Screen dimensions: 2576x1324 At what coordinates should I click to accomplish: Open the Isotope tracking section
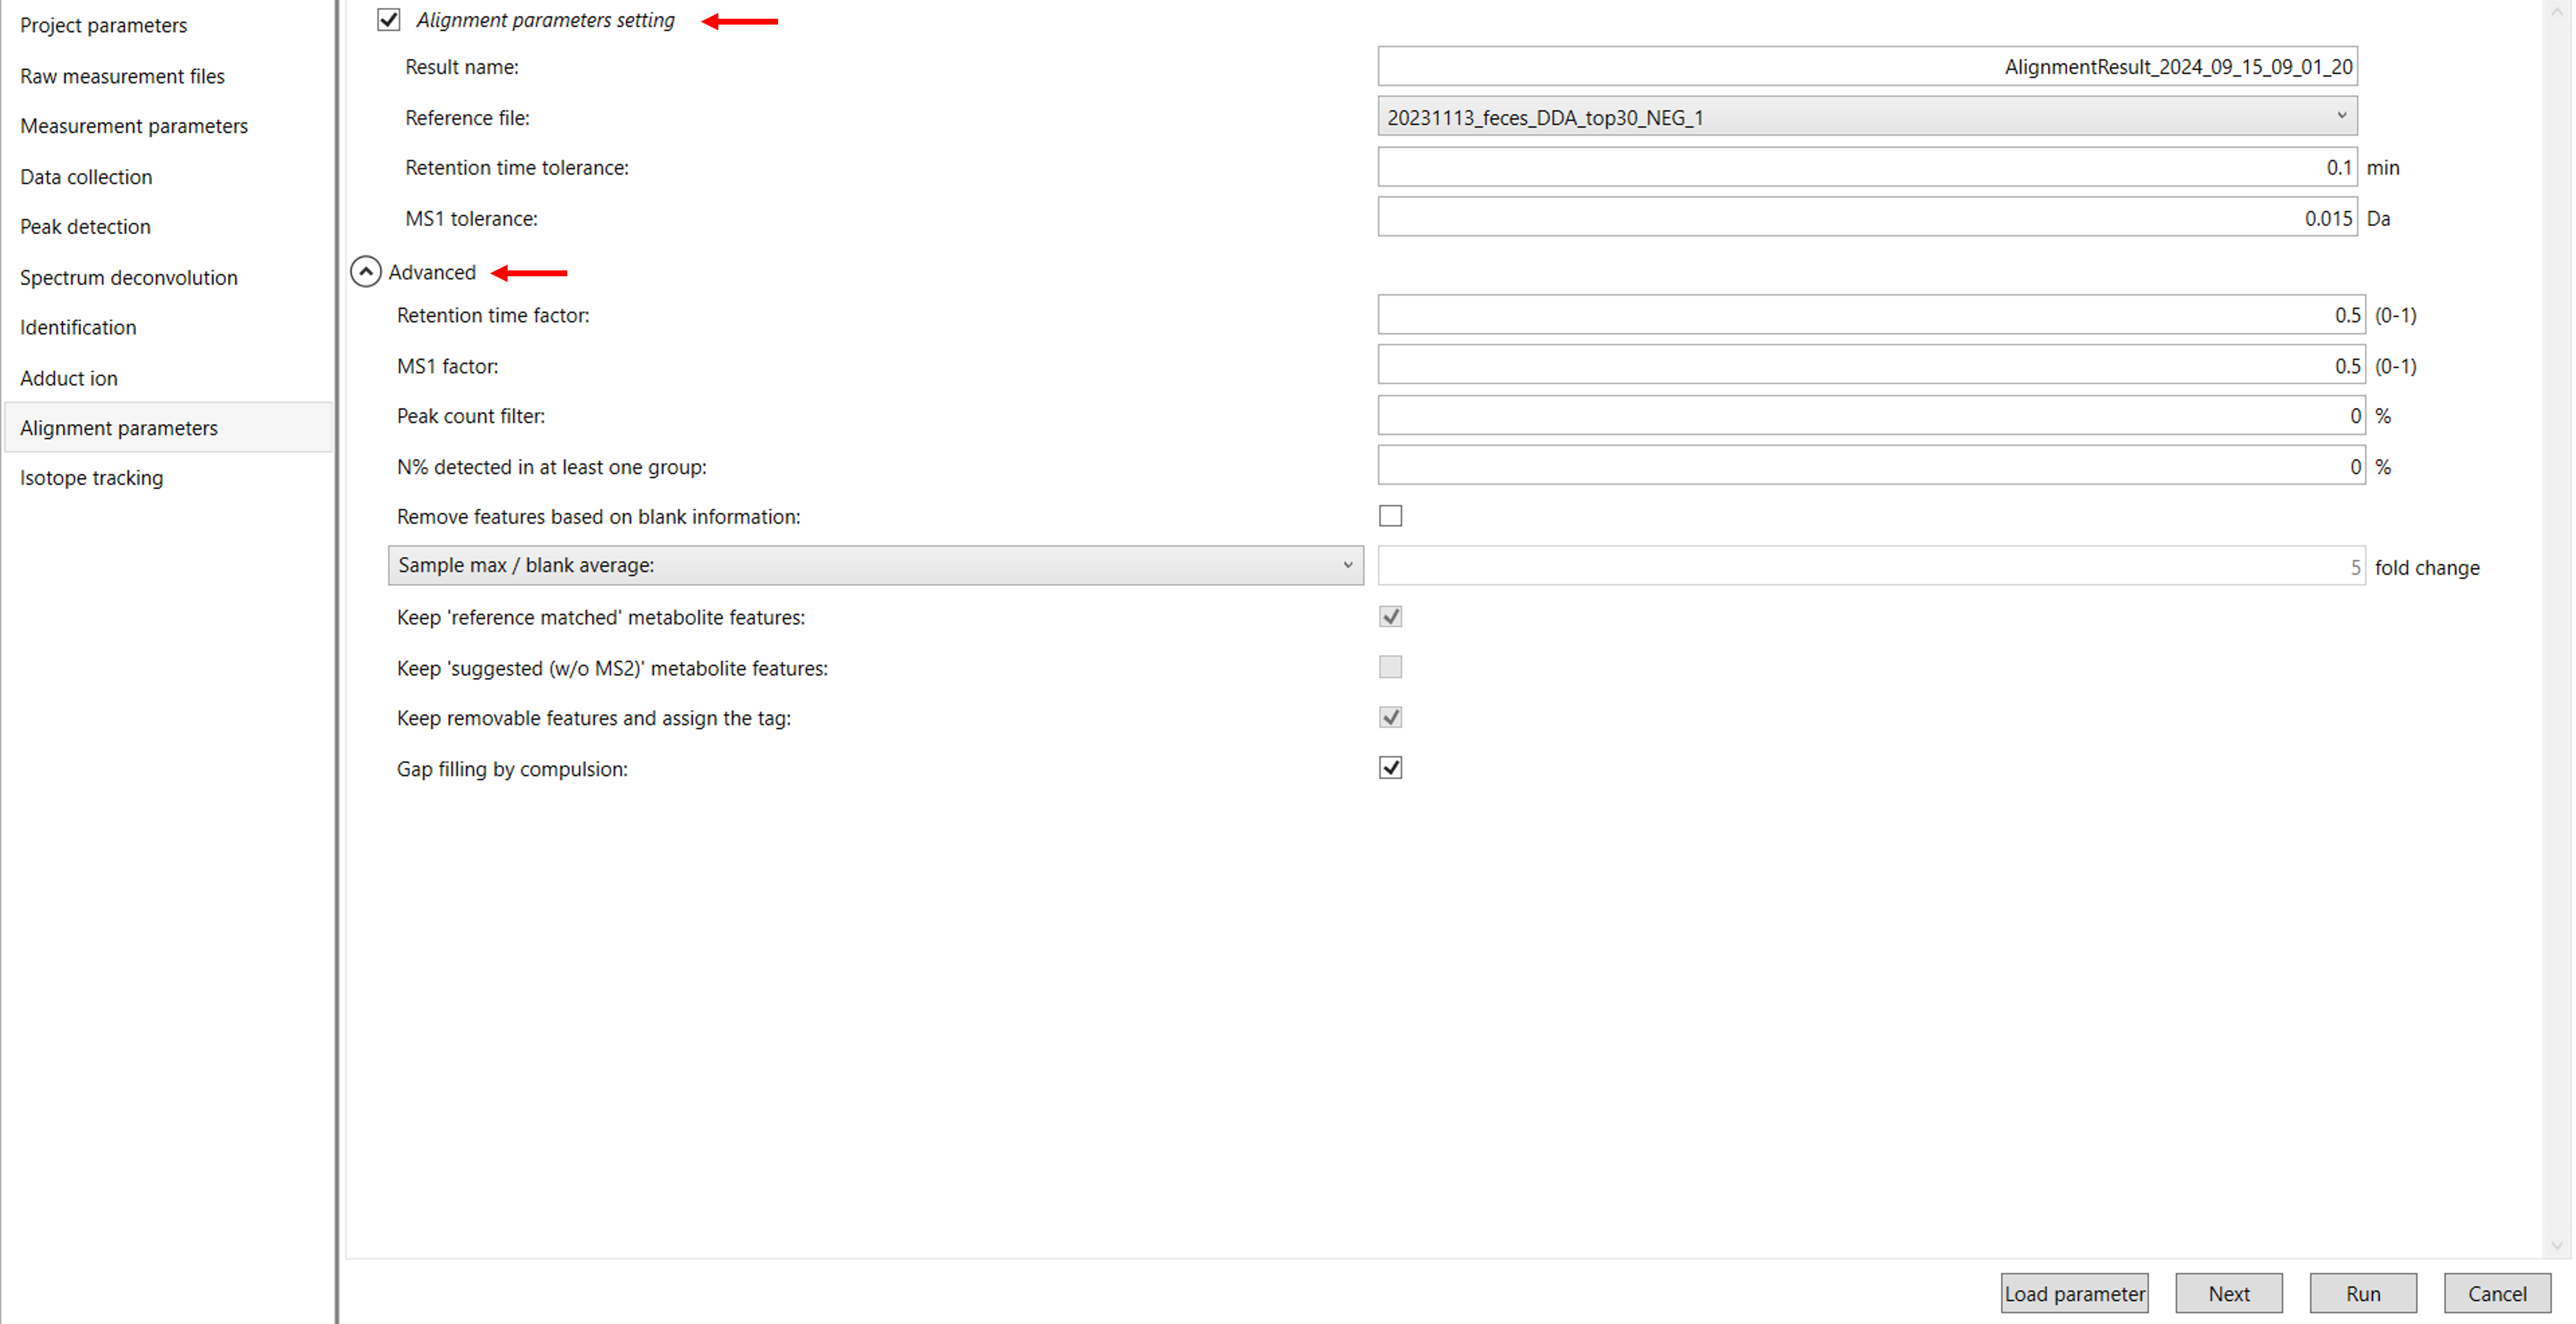click(91, 477)
